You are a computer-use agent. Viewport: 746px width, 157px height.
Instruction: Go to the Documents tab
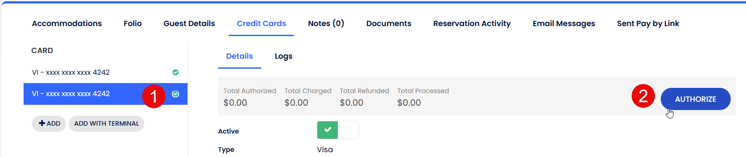[389, 23]
